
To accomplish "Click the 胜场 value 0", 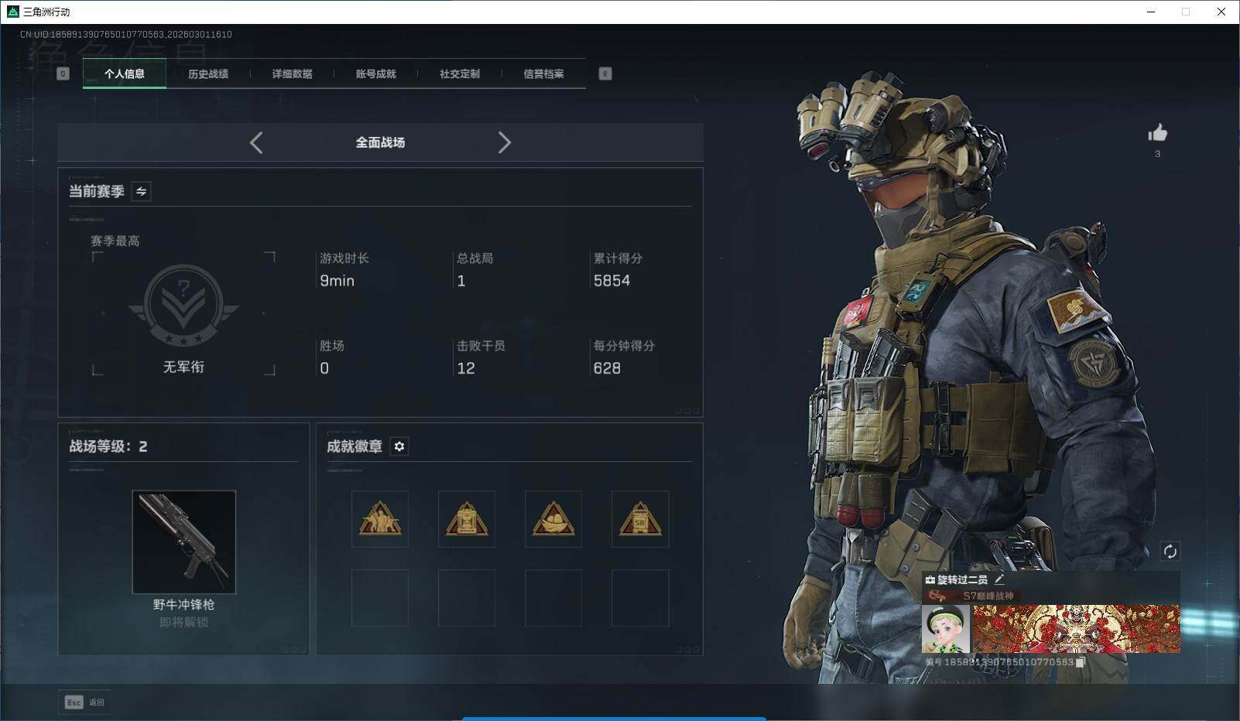I will pyautogui.click(x=324, y=368).
